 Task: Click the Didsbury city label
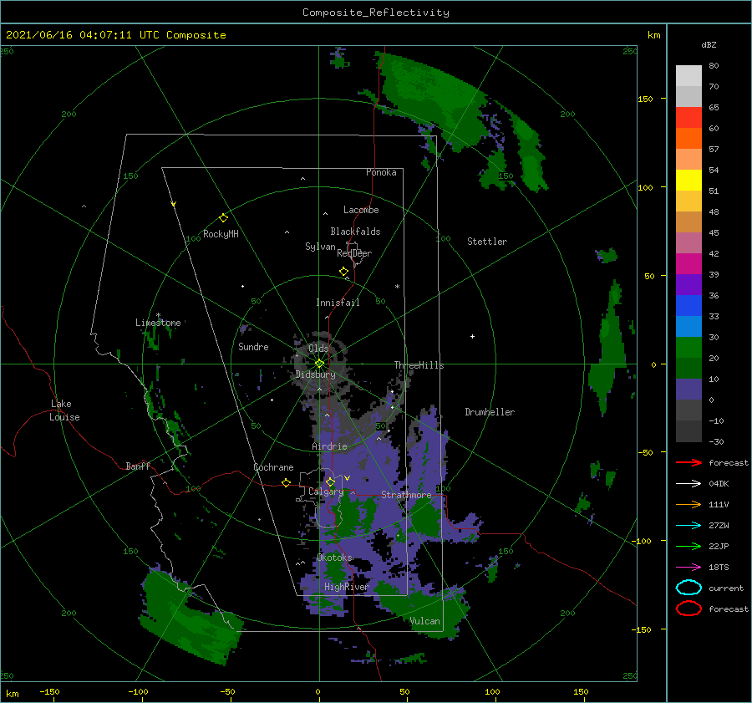(x=315, y=374)
